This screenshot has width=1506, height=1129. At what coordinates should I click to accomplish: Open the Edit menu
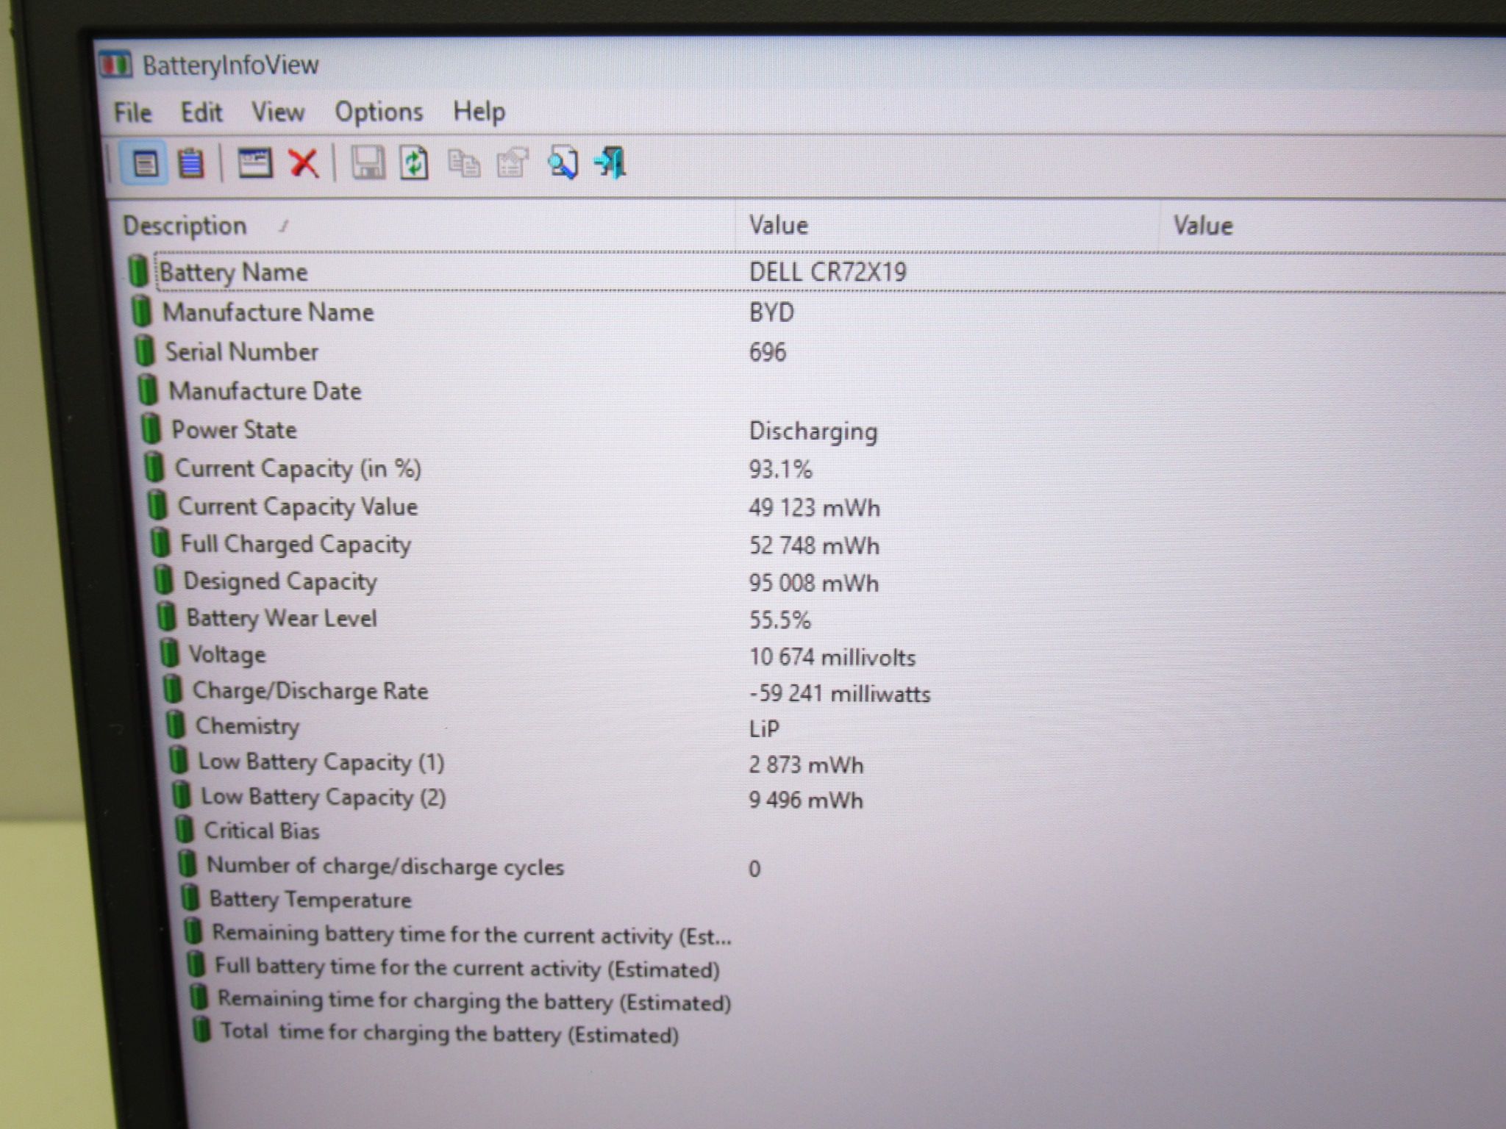point(201,112)
